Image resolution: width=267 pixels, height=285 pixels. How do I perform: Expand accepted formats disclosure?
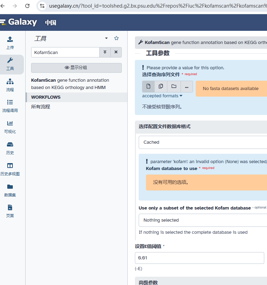tap(162, 96)
